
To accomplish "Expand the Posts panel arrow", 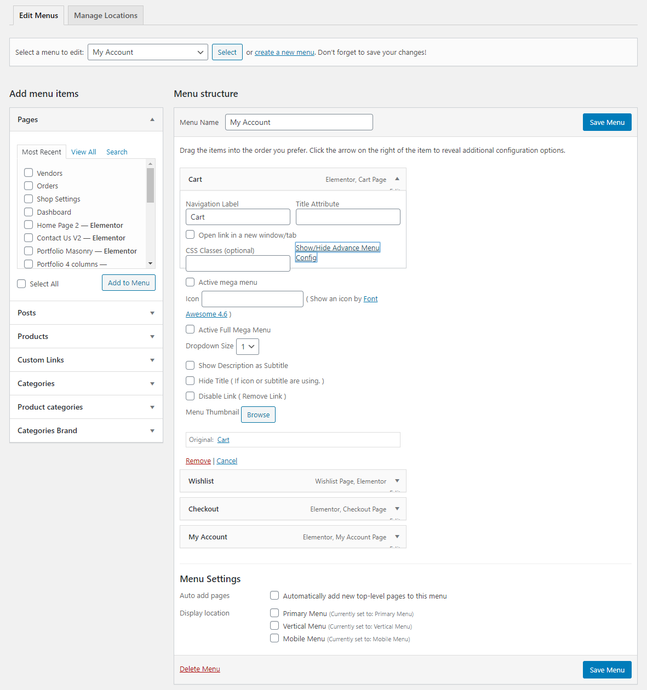I will 152,313.
